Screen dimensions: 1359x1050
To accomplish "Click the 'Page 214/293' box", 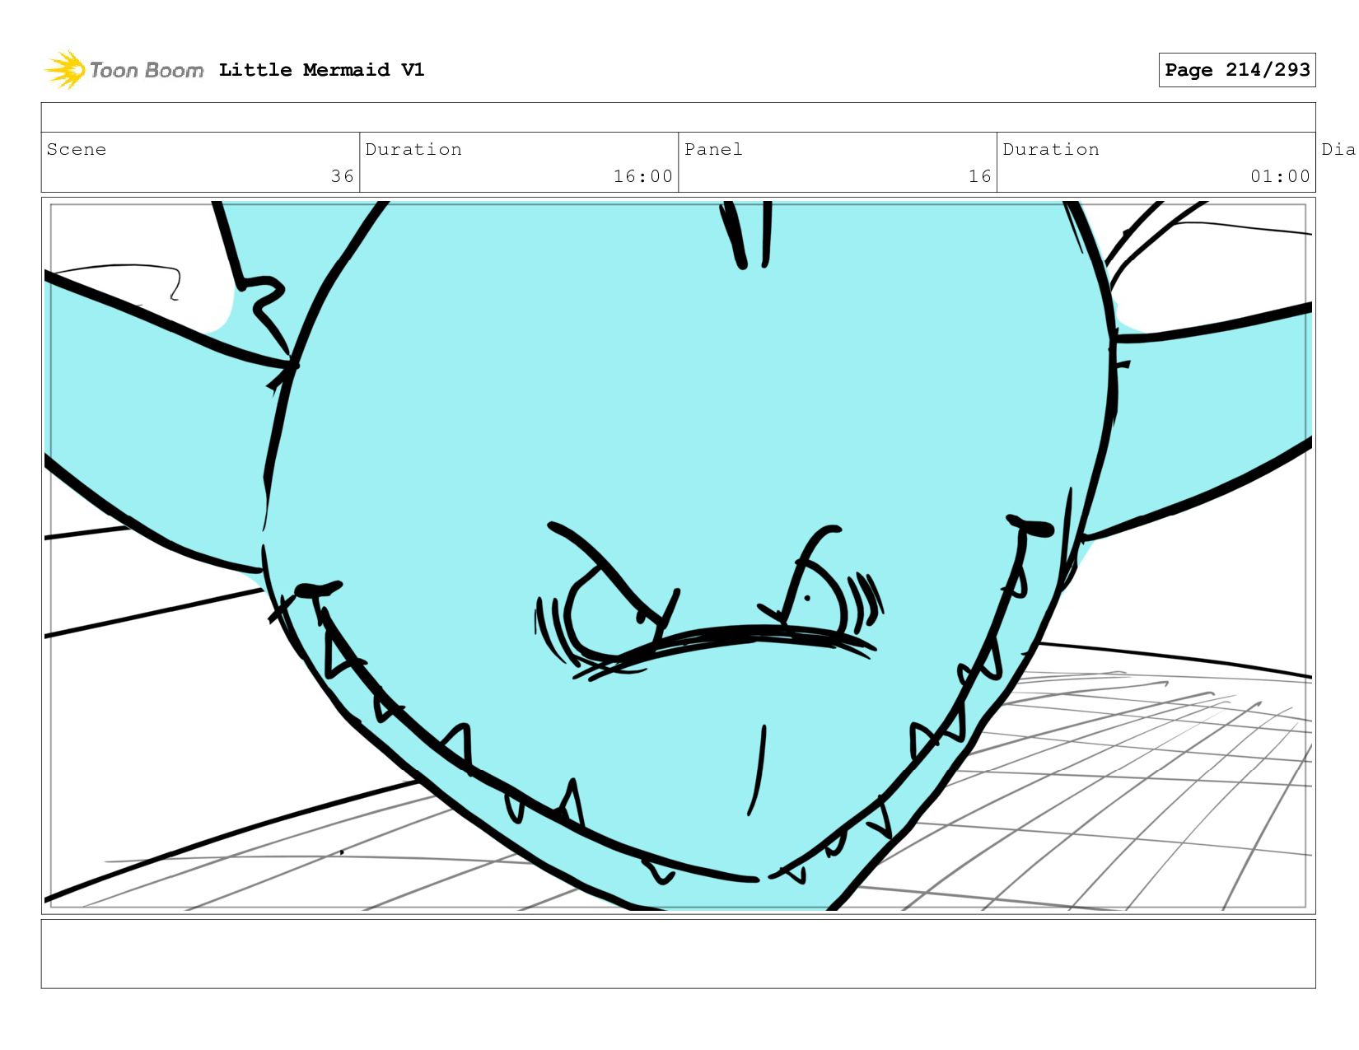I will [x=1237, y=70].
